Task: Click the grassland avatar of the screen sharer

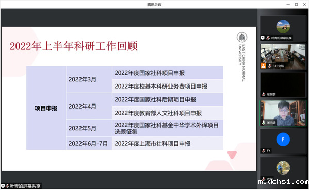Action: [283, 26]
